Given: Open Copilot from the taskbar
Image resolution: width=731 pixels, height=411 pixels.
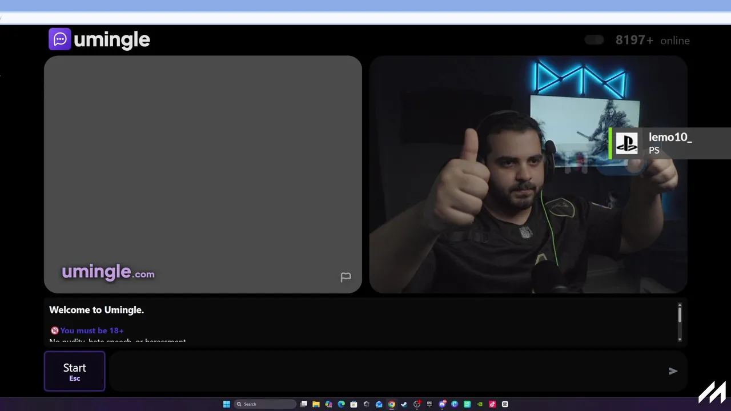Looking at the screenshot, I should coord(328,404).
